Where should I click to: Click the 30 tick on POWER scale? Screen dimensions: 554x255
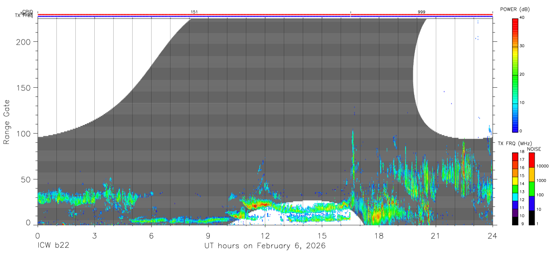point(521,46)
